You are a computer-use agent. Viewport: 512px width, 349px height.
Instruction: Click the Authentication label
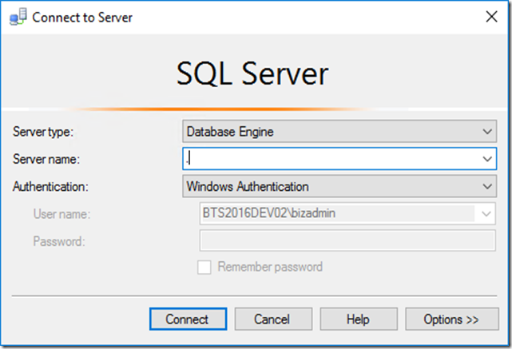pyautogui.click(x=50, y=187)
